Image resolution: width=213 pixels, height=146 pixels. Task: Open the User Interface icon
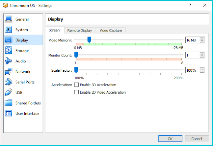pyautogui.click(x=8, y=113)
